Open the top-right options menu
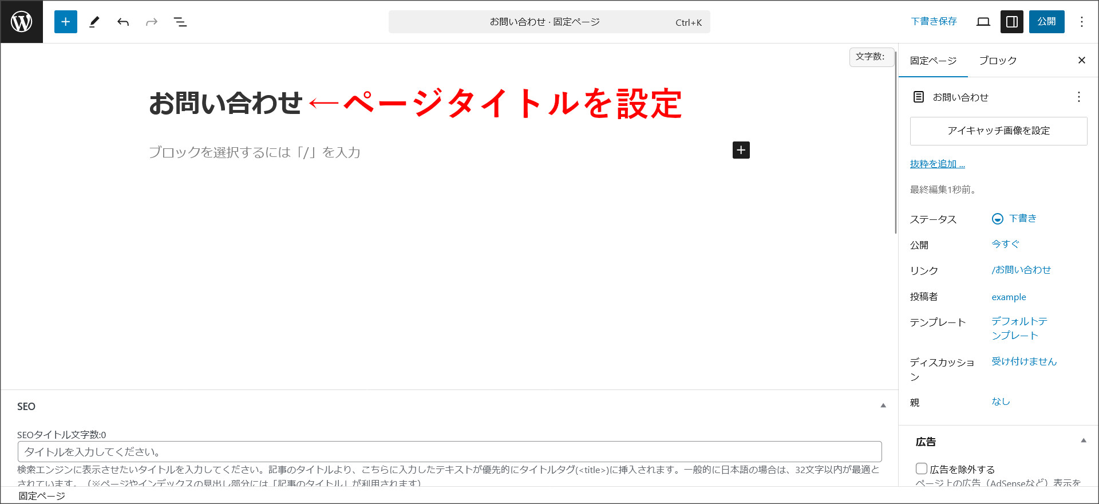 (x=1082, y=22)
